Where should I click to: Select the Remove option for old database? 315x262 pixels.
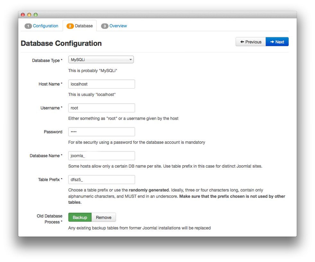[x=103, y=217]
